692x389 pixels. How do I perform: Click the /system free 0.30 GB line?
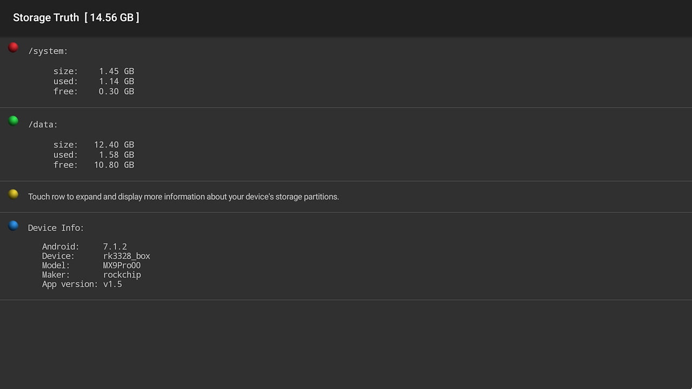(x=94, y=91)
